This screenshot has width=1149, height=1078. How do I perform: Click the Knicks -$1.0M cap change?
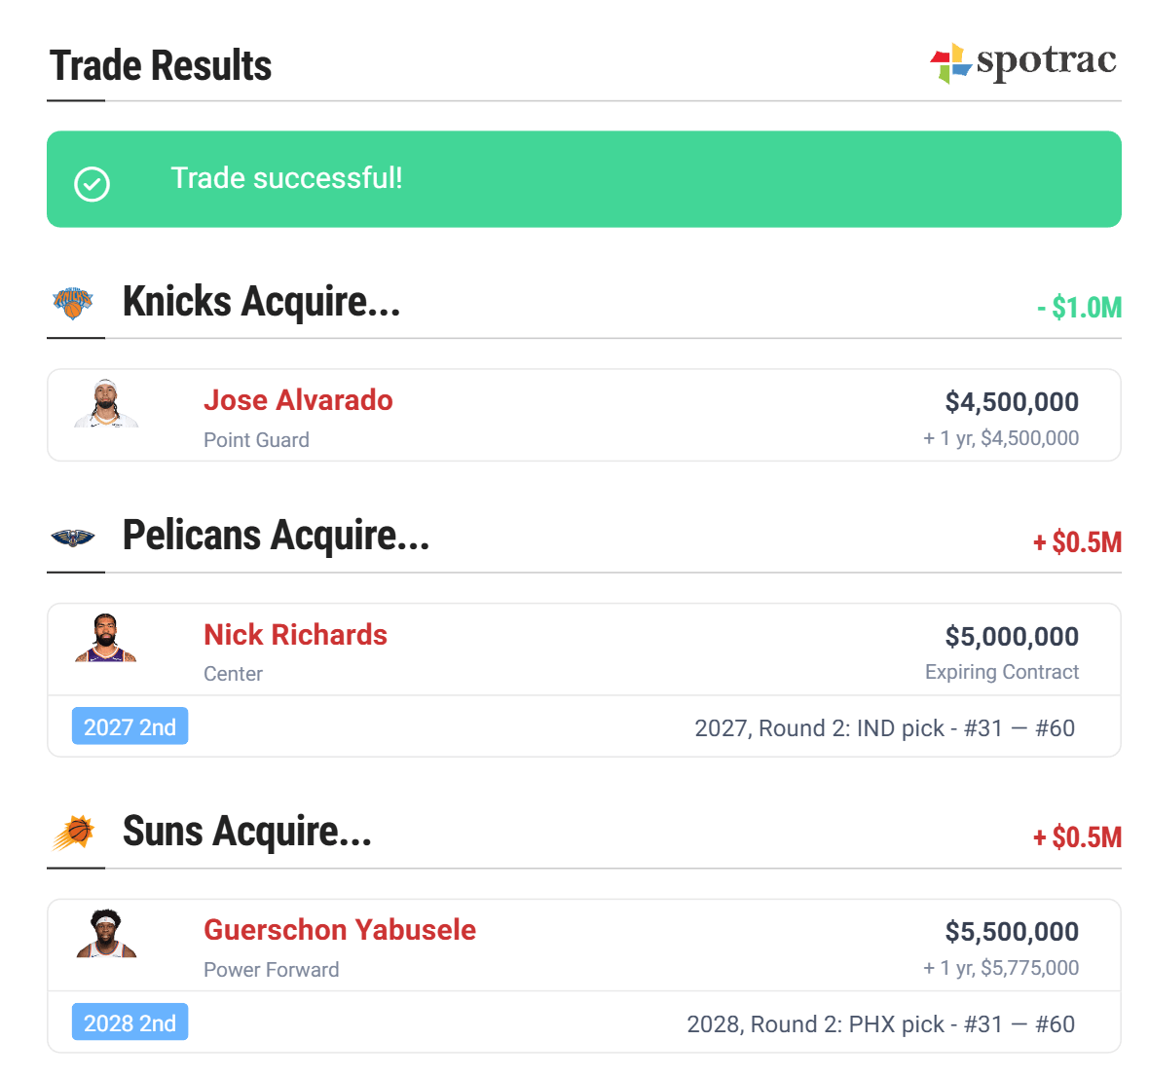click(x=1079, y=309)
